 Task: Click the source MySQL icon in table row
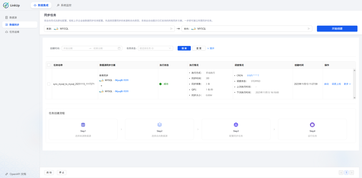[x=101, y=81]
